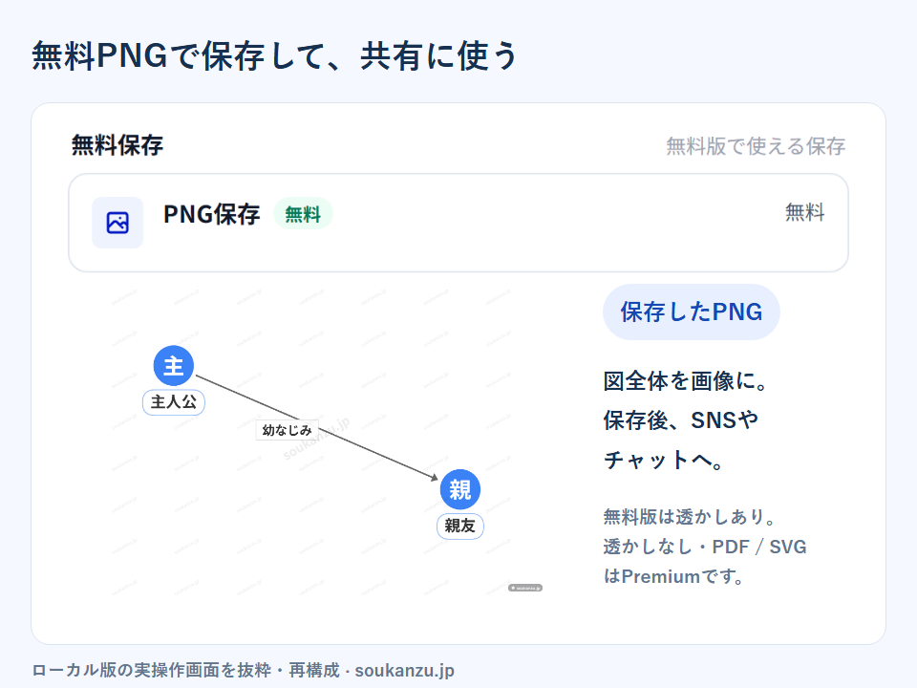
Task: Click the 保存したPNG pill button
Action: coord(692,312)
